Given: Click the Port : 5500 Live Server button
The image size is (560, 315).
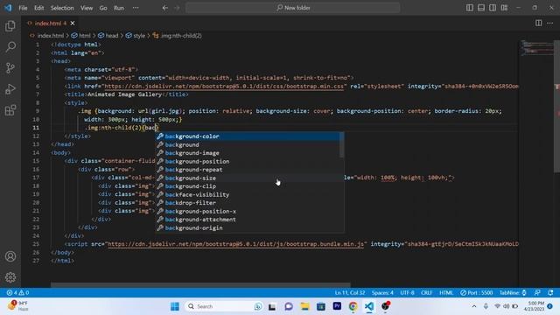Looking at the screenshot, I should pyautogui.click(x=476, y=292).
